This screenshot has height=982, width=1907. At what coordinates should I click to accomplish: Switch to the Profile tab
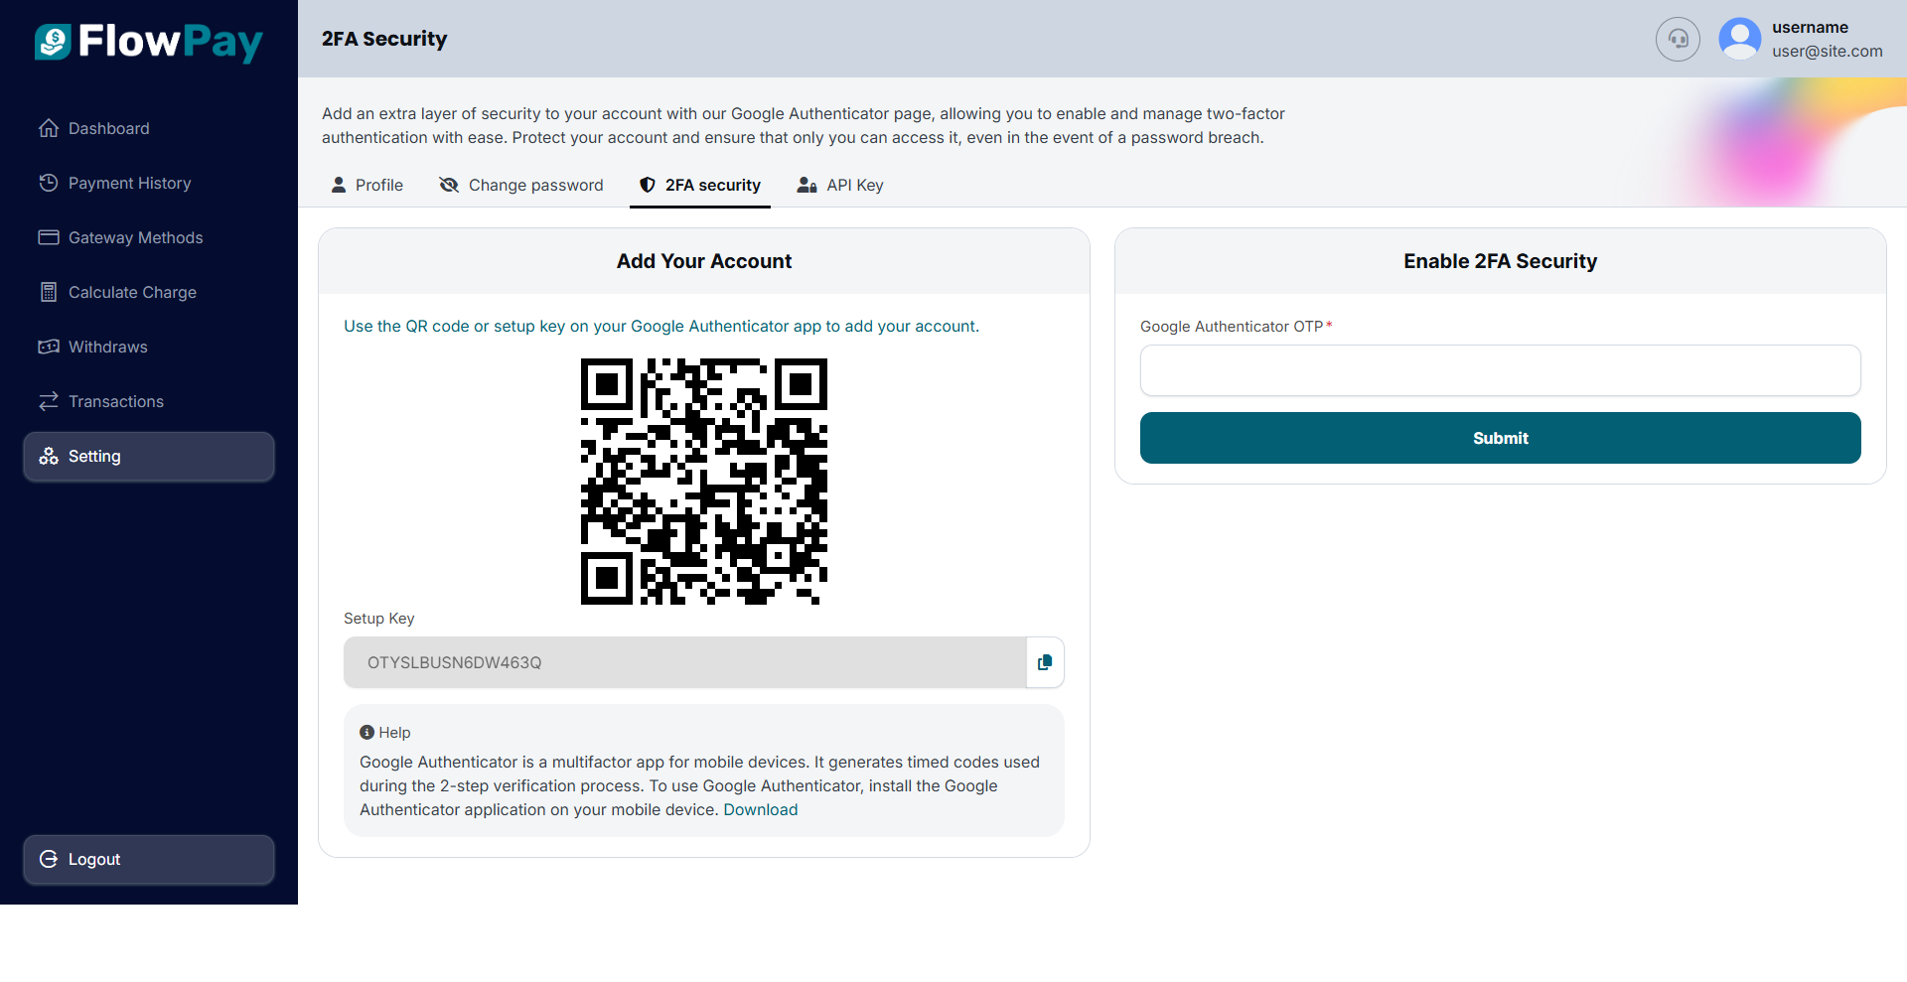[x=367, y=185]
